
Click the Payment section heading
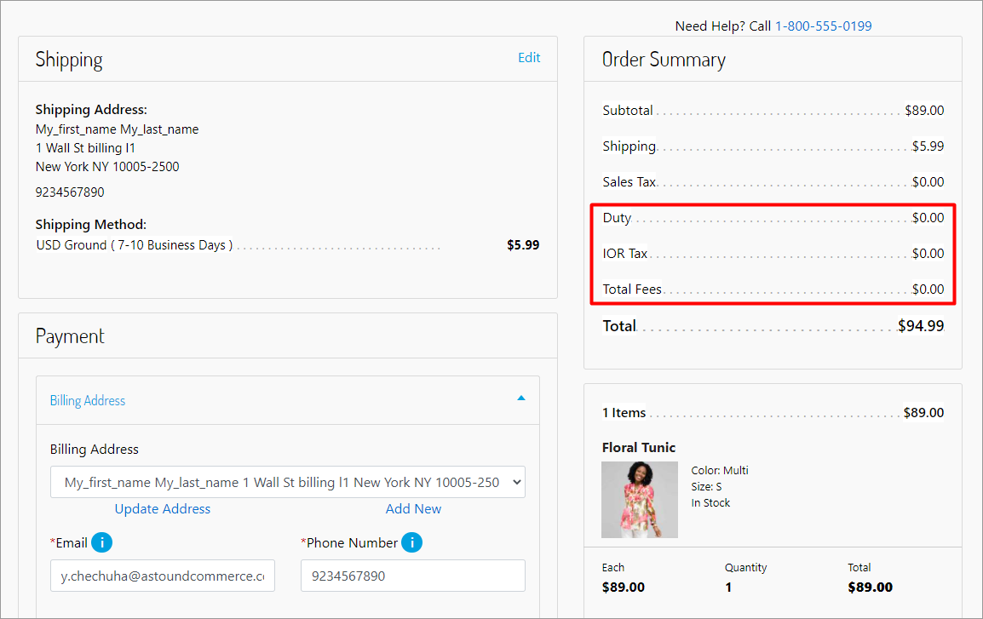tap(70, 336)
